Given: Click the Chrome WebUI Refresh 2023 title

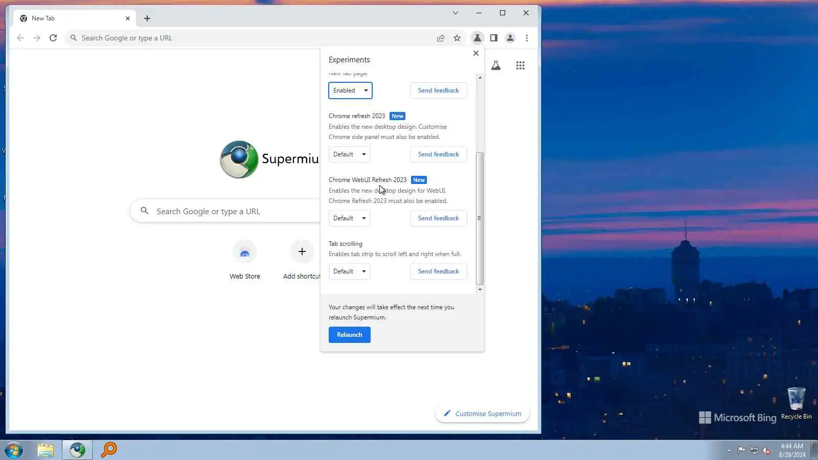Looking at the screenshot, I should [x=368, y=180].
